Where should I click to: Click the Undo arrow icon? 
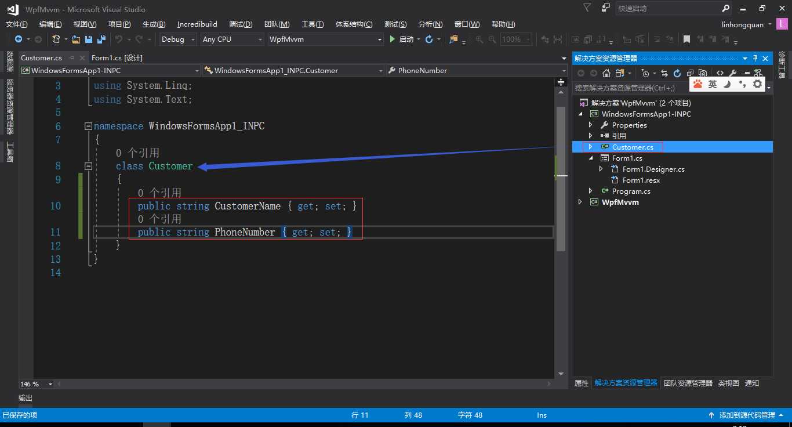click(x=118, y=39)
